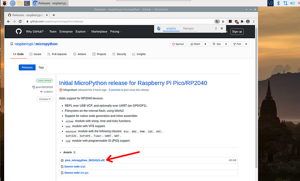Screen dimensions: 300x181
Task: Open the raspberrypi owner link
Action: click(24, 44)
